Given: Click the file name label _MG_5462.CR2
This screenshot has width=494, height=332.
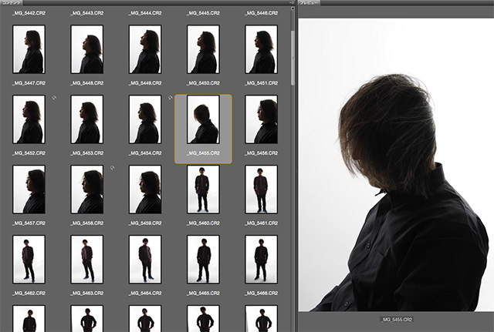Looking at the screenshot, I should coord(29,293).
